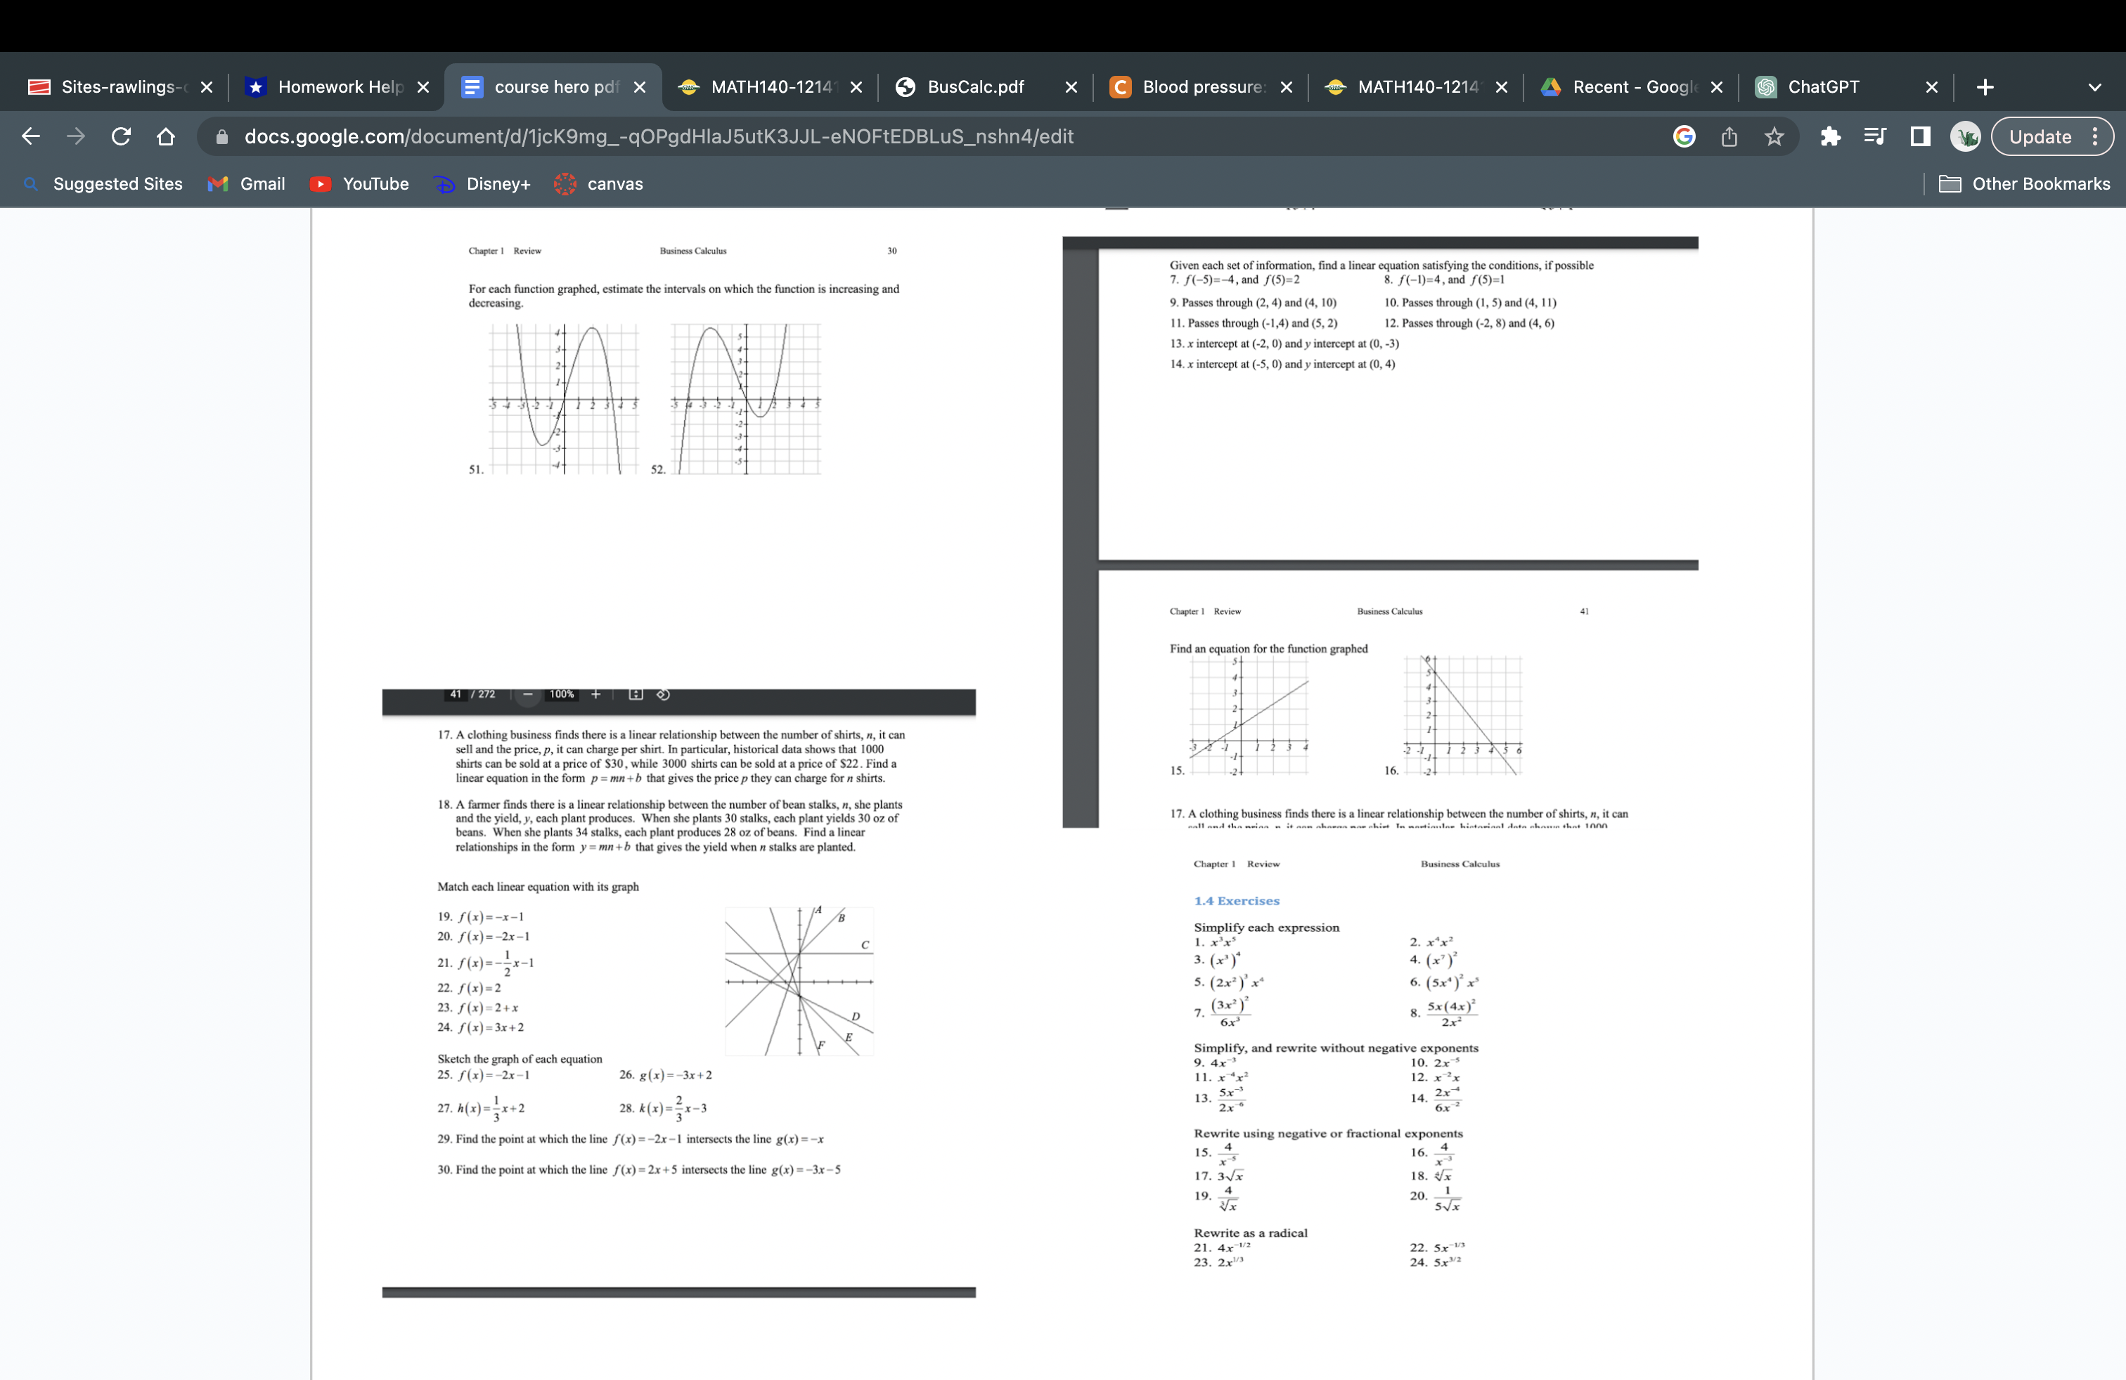Switch to the BusCalc.pdf tab
Screen dimensions: 2126x1380
tap(974, 86)
